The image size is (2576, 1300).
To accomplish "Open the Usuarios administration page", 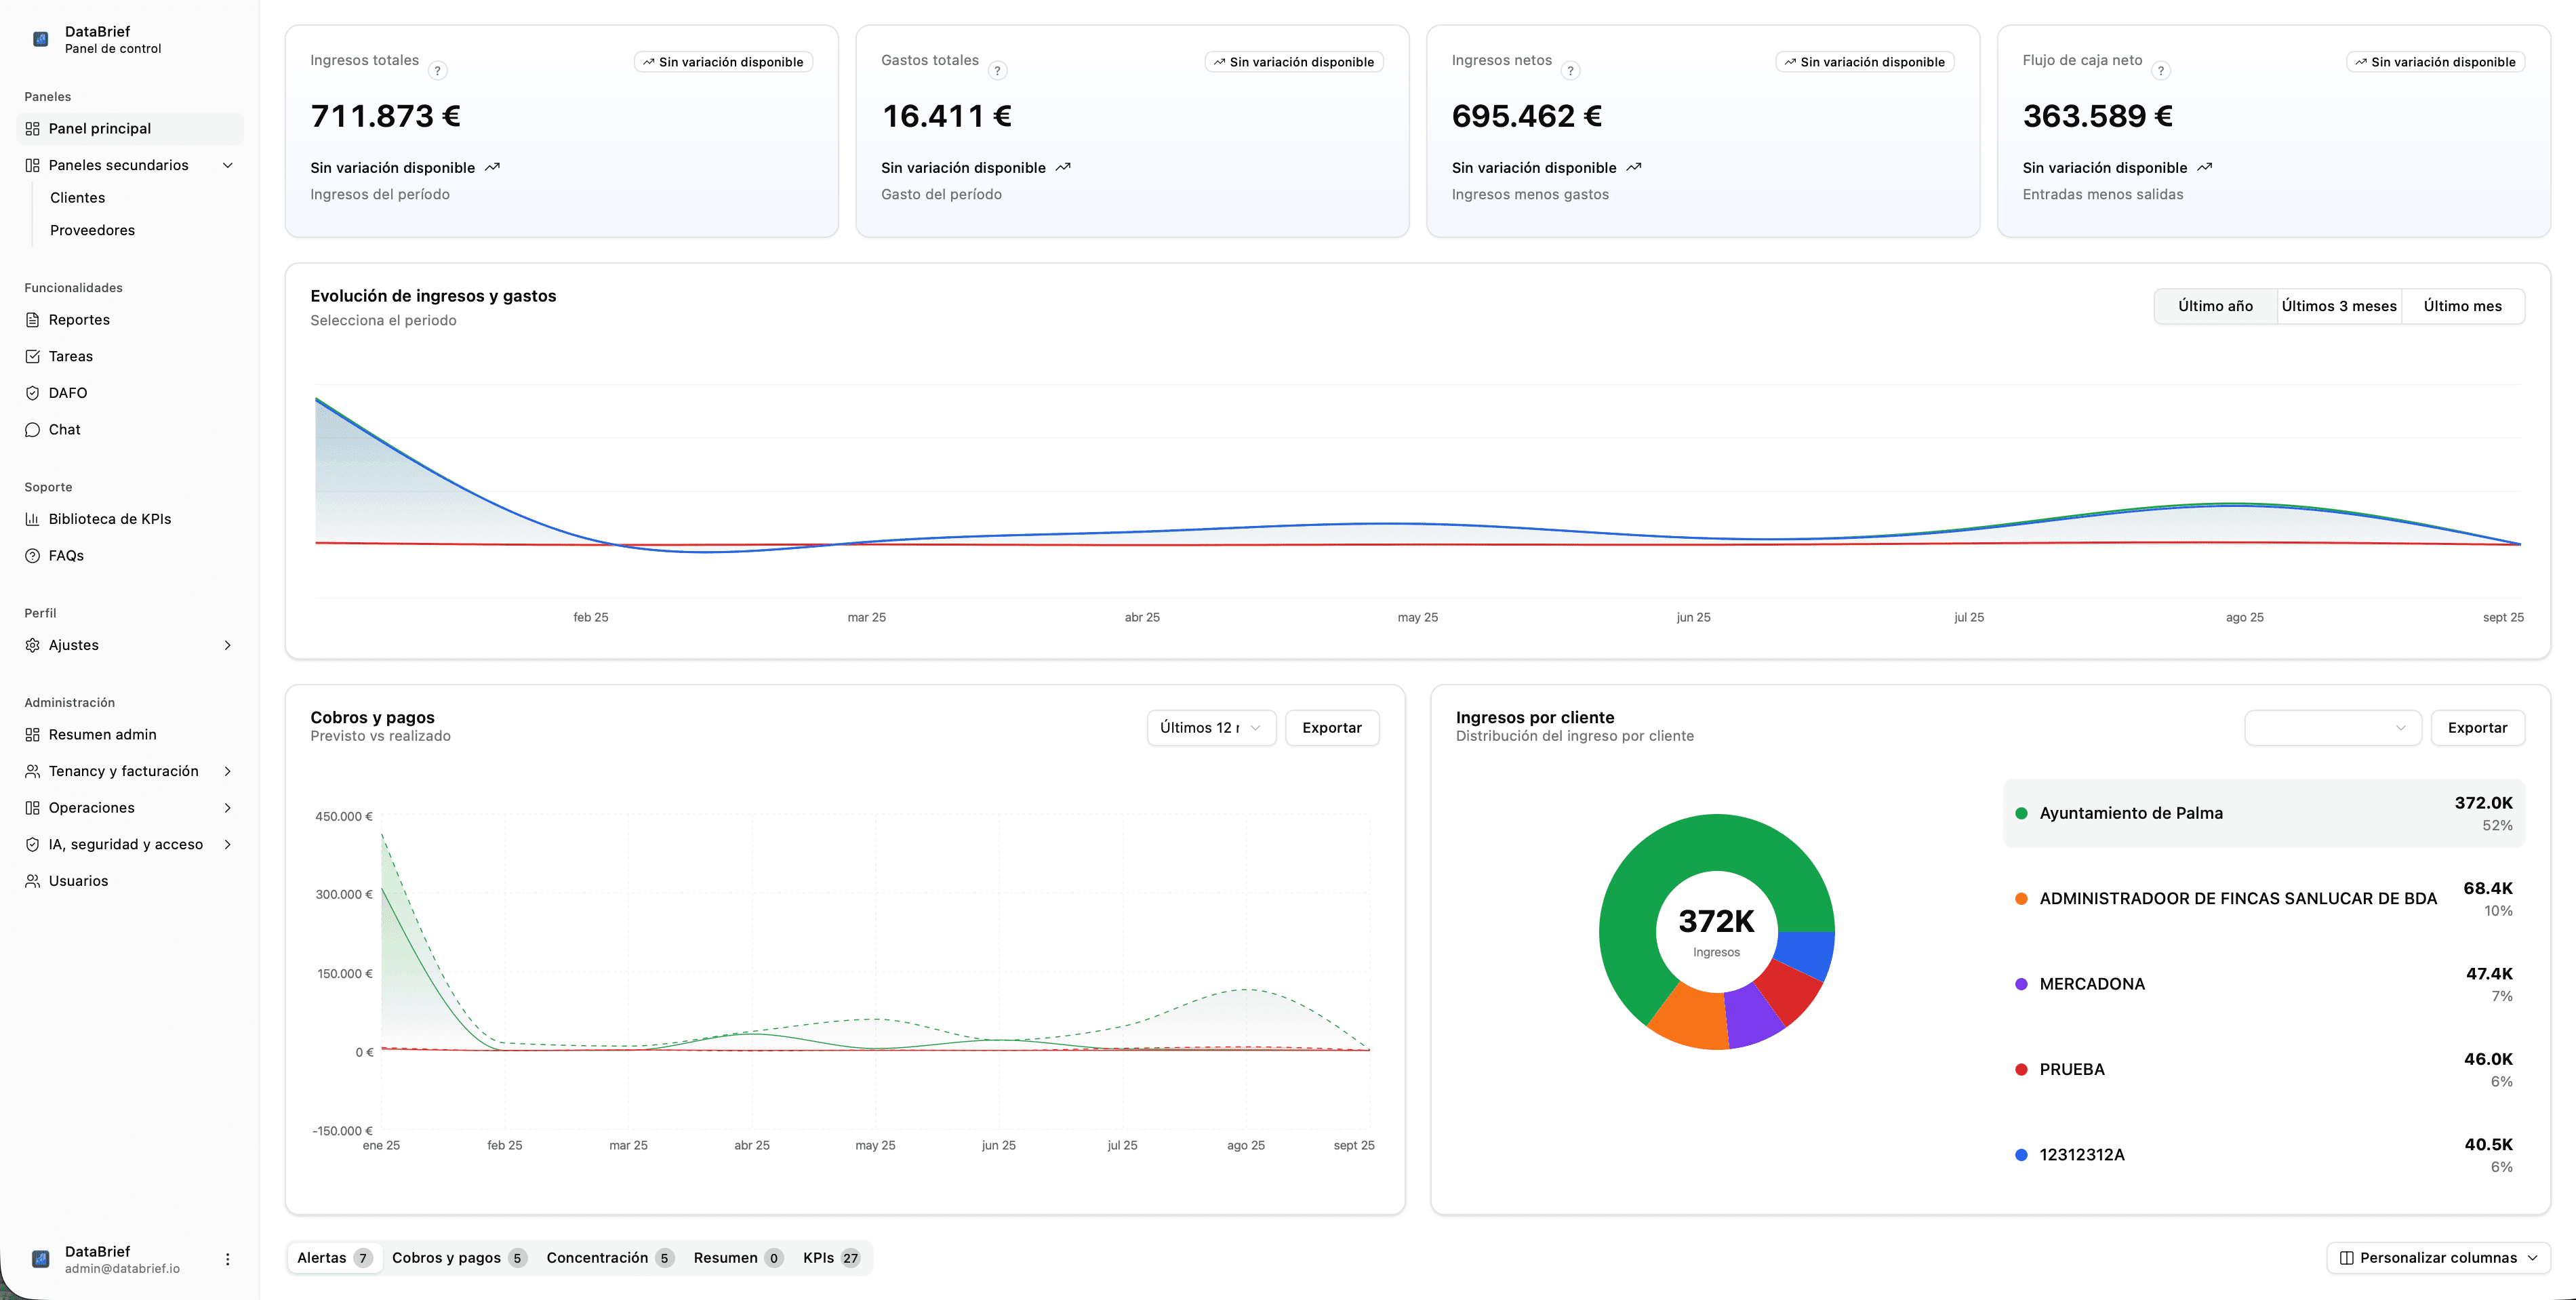I will (x=79, y=880).
